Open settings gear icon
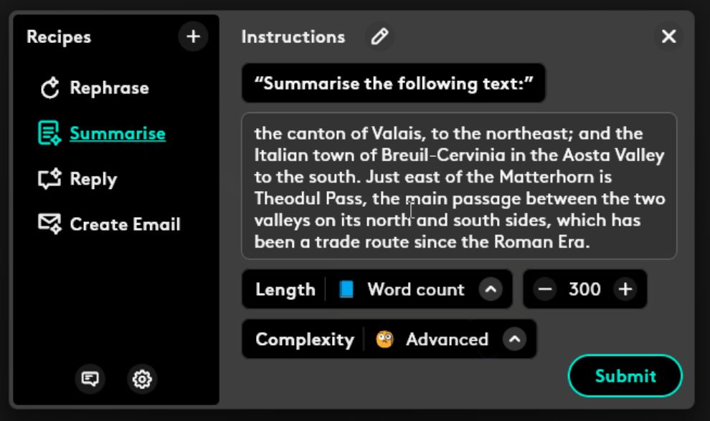Screen dimensions: 710x421 [142, 379]
